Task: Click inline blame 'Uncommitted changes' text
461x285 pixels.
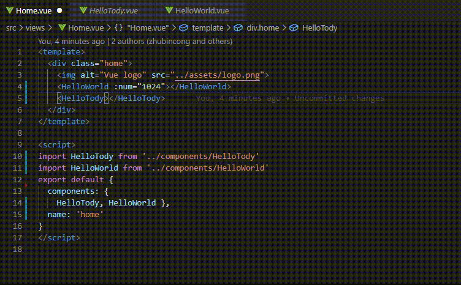Action: (339, 98)
